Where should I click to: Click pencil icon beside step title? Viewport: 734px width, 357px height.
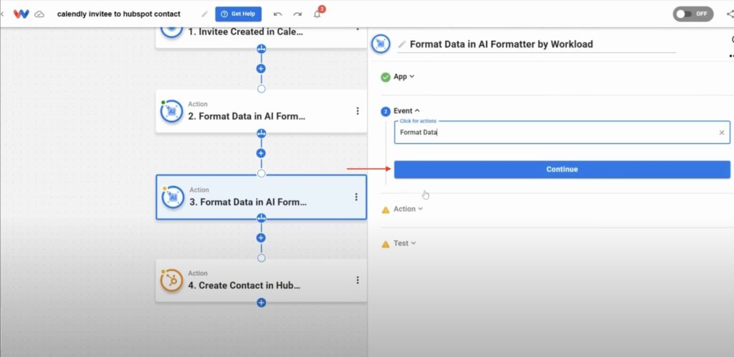click(401, 44)
